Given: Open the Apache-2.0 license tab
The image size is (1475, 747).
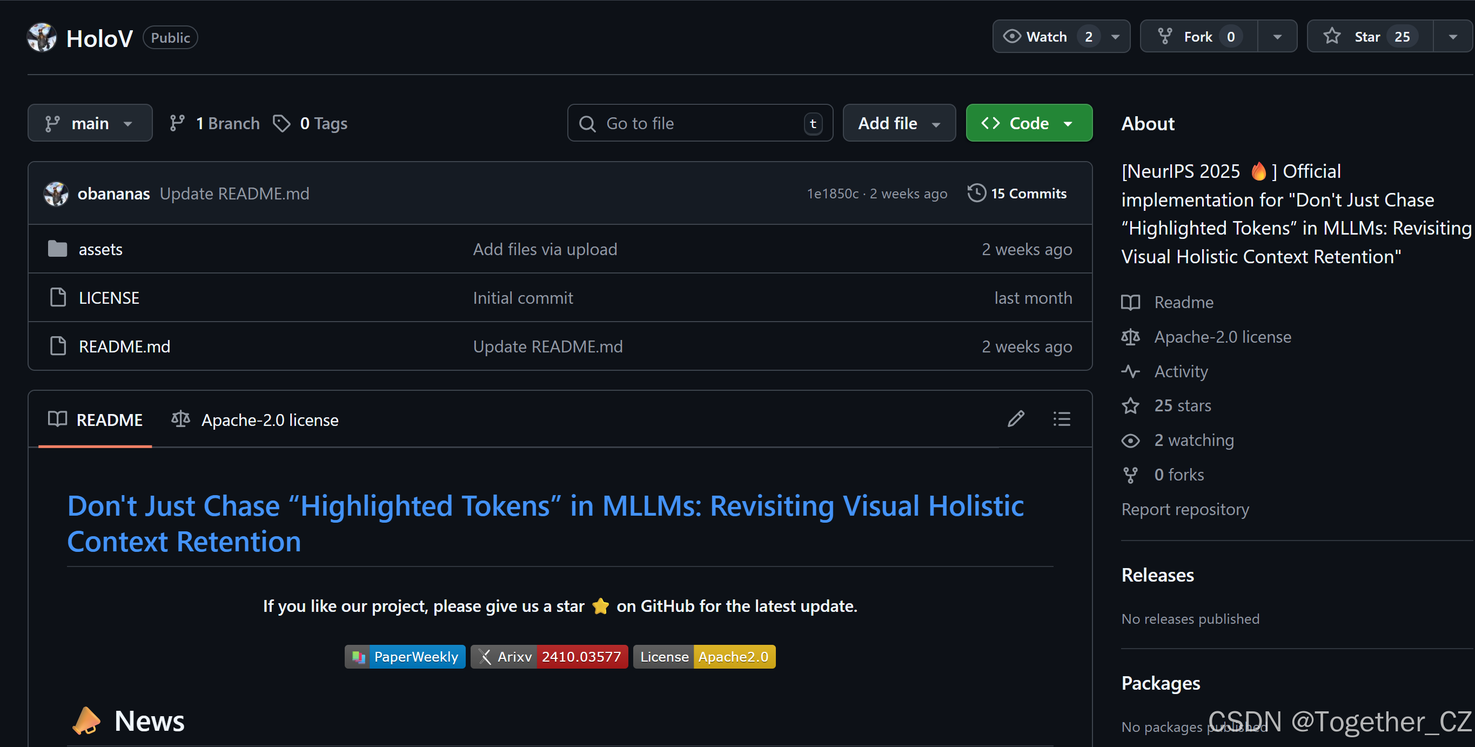Looking at the screenshot, I should point(256,419).
